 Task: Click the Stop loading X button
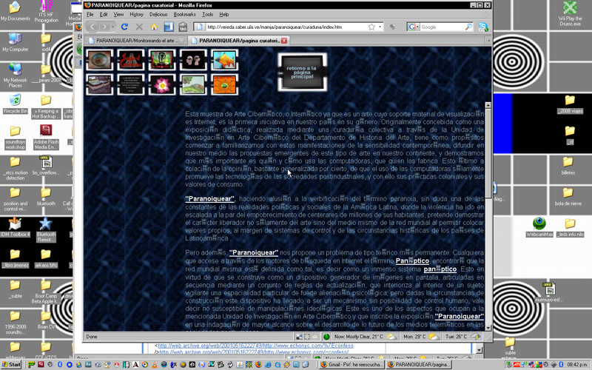139,27
